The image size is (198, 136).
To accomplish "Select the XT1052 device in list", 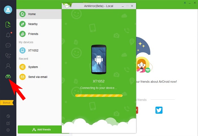I will pos(39,50).
